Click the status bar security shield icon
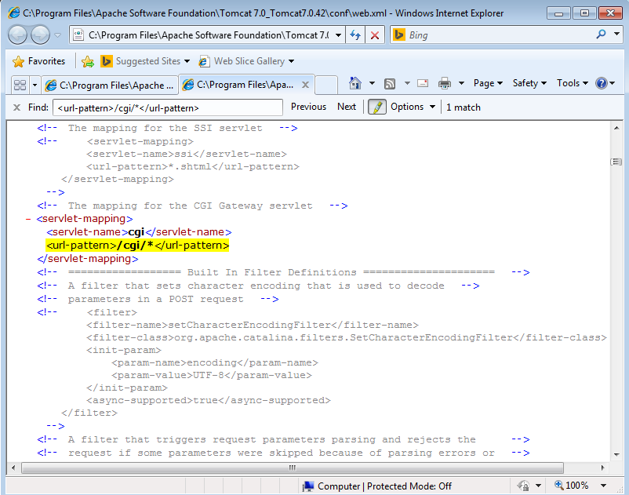Screen dimensions: 629x495 pyautogui.click(x=523, y=486)
